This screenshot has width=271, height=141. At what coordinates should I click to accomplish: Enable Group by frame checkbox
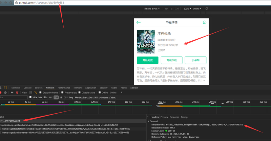pos(40,93)
